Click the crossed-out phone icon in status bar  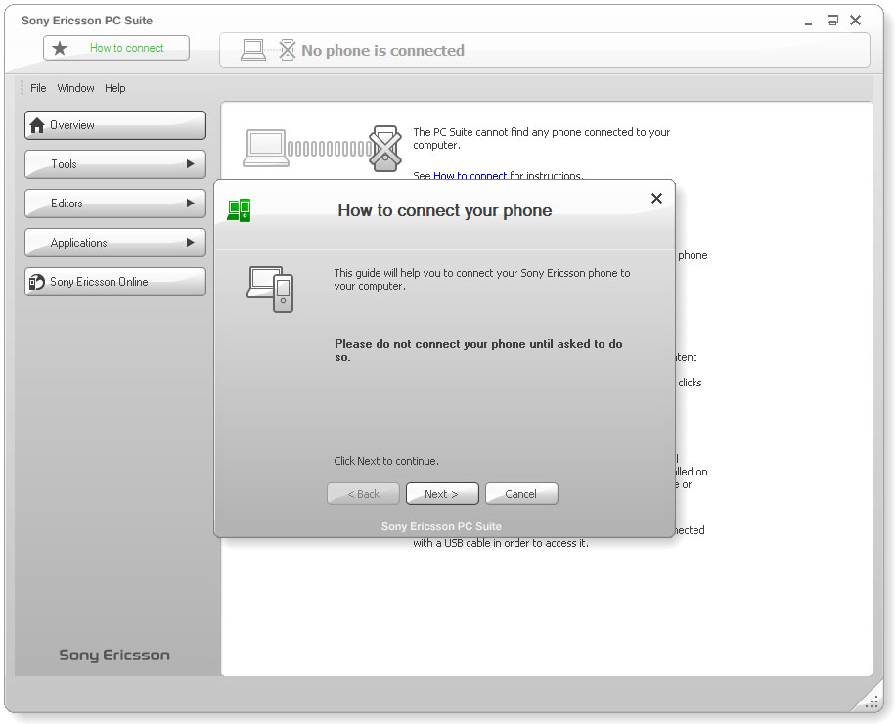pos(288,50)
